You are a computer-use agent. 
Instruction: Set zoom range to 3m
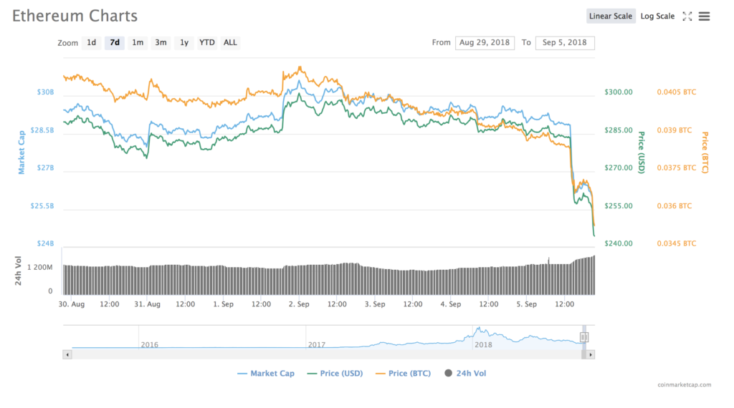pos(161,43)
